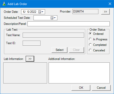Click the grayed Clear button
Image resolution: width=114 pixels, height=94 pixels.
[x=76, y=50]
